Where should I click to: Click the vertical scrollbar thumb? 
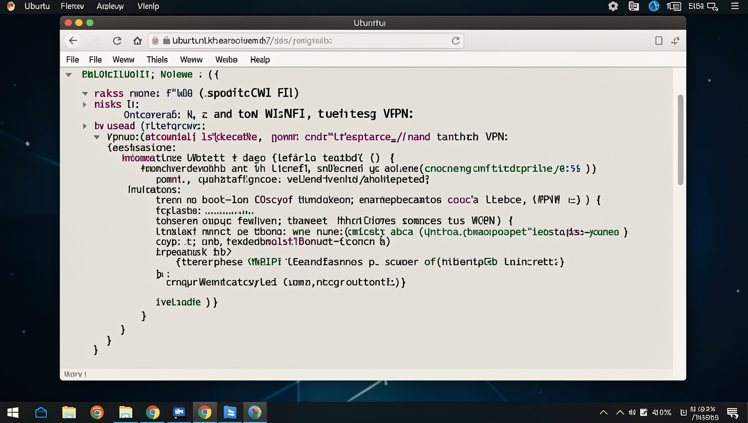[x=680, y=140]
